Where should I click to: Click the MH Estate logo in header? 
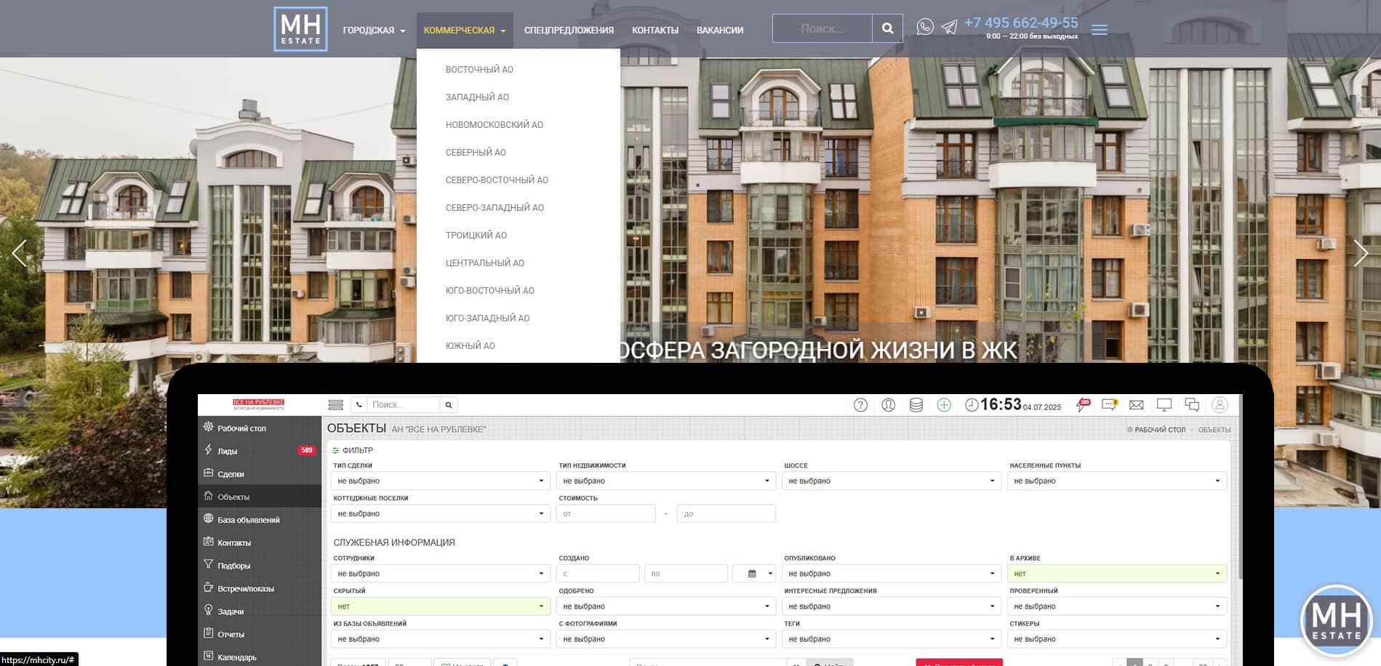pos(300,29)
